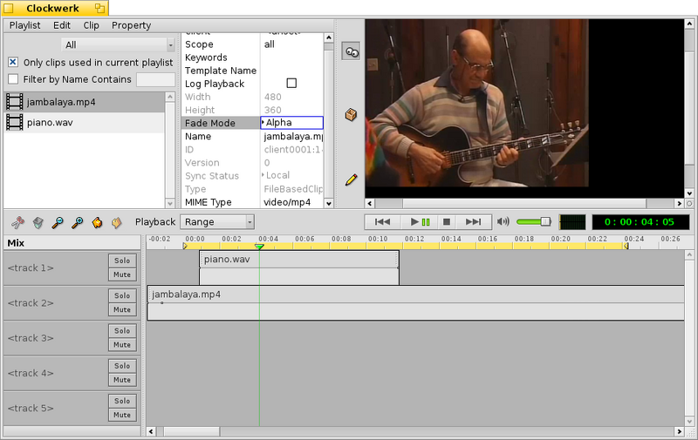This screenshot has width=698, height=440.
Task: Click the box package icon
Action: pyautogui.click(x=351, y=115)
